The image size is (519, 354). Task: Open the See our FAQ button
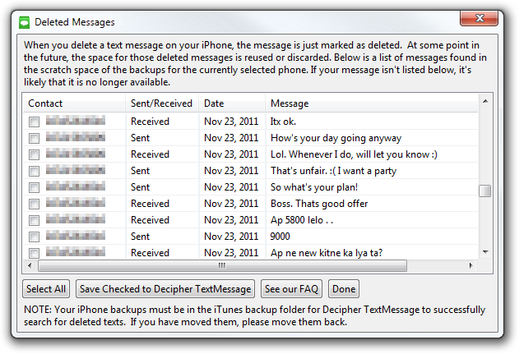pos(291,289)
